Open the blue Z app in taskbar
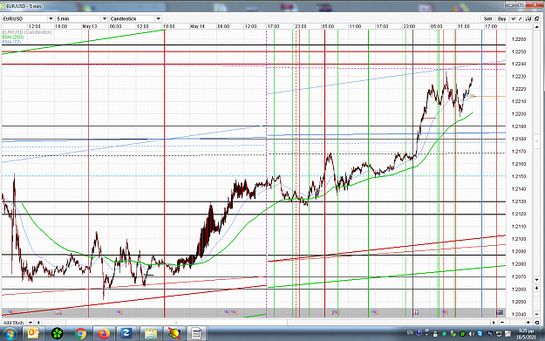This screenshot has width=545, height=341. click(x=126, y=334)
